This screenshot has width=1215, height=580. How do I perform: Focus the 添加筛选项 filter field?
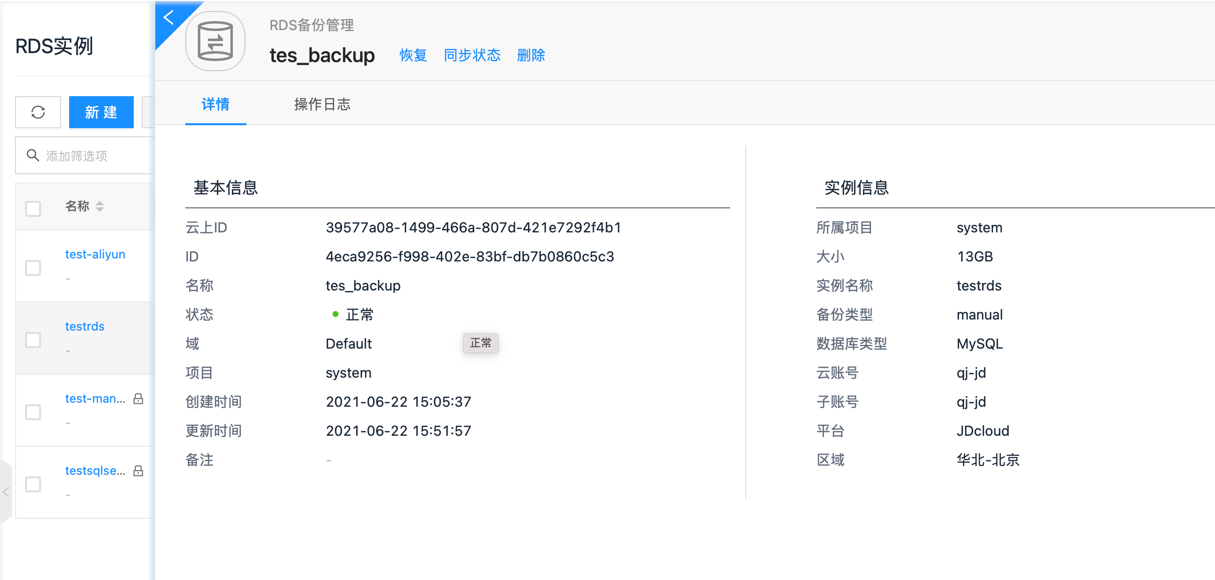tap(95, 156)
